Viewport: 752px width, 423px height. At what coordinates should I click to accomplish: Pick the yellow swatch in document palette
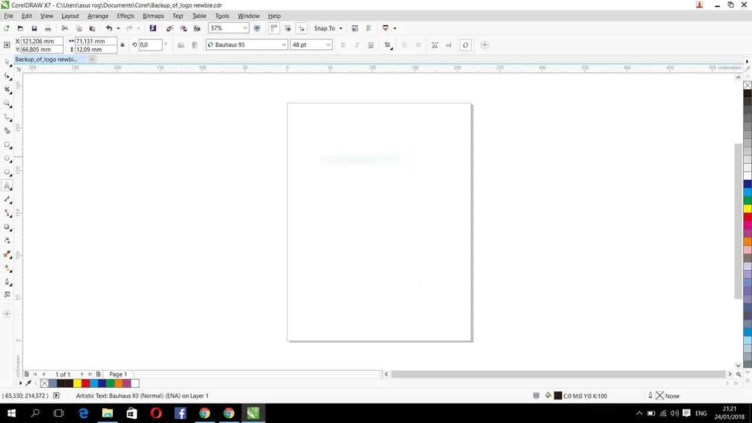77,383
